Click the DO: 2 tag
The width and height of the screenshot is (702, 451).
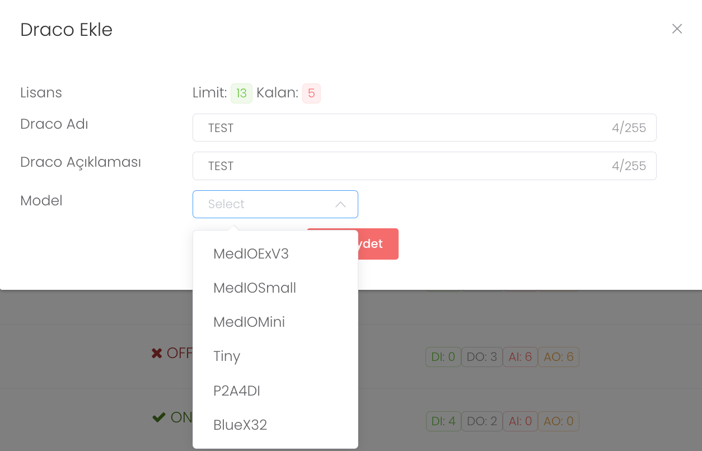[x=481, y=421]
